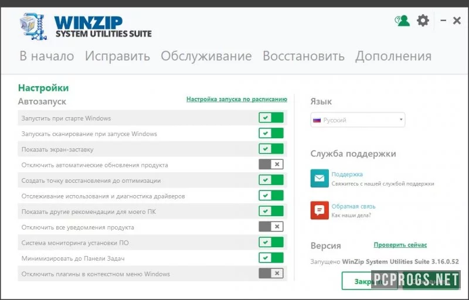Image resolution: width=469 pixels, height=300 pixels.
Task: Go to the 'В начало' tab
Action: click(x=47, y=56)
